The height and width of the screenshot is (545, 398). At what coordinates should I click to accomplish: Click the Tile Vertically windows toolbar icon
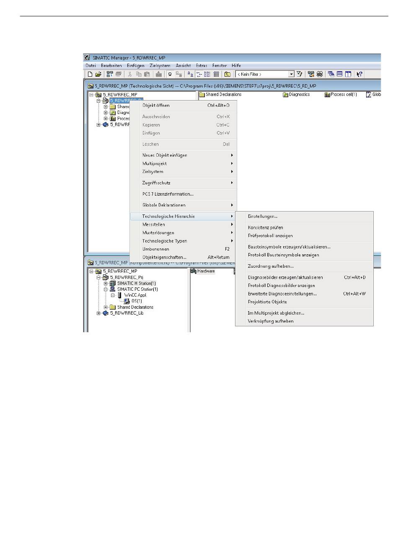tap(348, 74)
